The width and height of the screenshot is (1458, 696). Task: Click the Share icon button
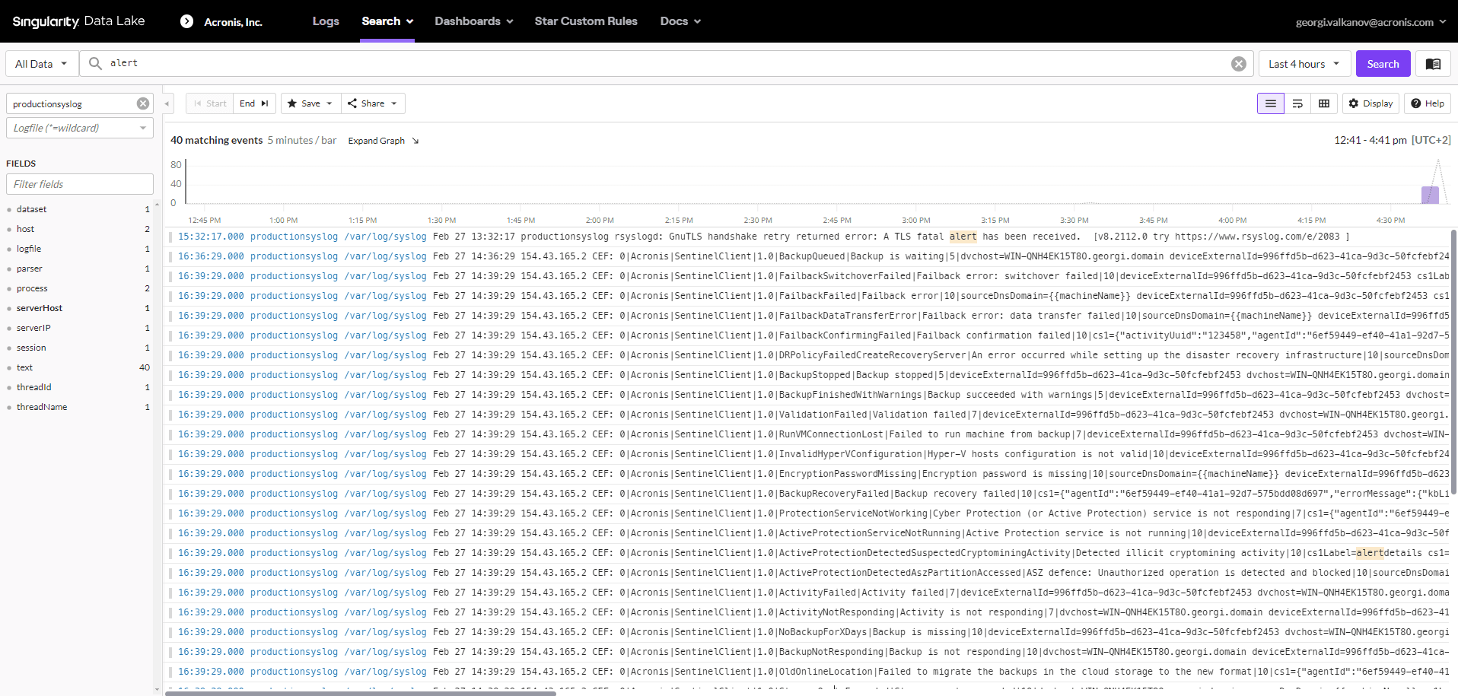[365, 103]
